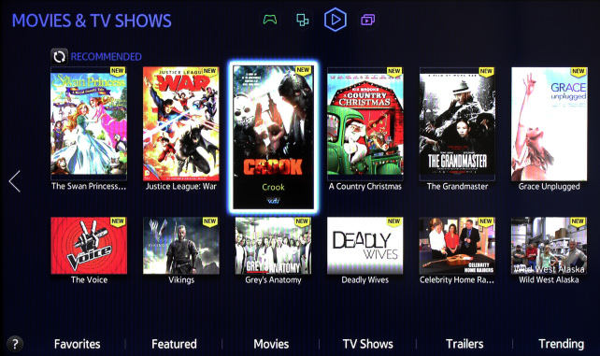Click the green "Crook" title text

(273, 187)
